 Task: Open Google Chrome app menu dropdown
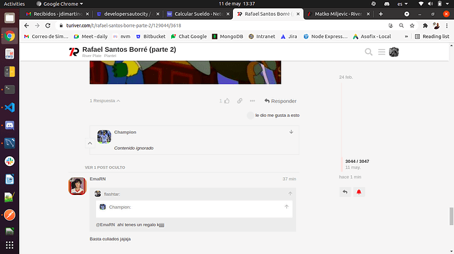click(x=60, y=4)
